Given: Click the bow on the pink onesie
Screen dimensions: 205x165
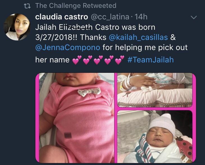Looking at the screenshot, I should [89, 92].
